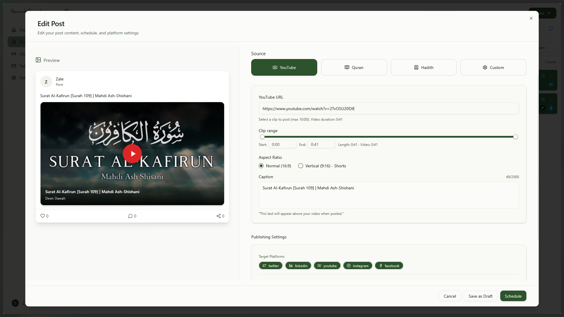This screenshot has width=564, height=317.
Task: Click the LinkedIn badge on the scheduled post card
Action: (x=551, y=84)
